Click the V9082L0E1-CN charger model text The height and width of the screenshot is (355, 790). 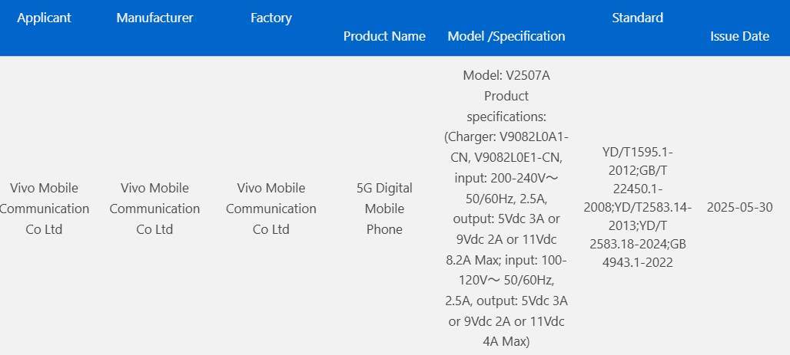coord(519,158)
